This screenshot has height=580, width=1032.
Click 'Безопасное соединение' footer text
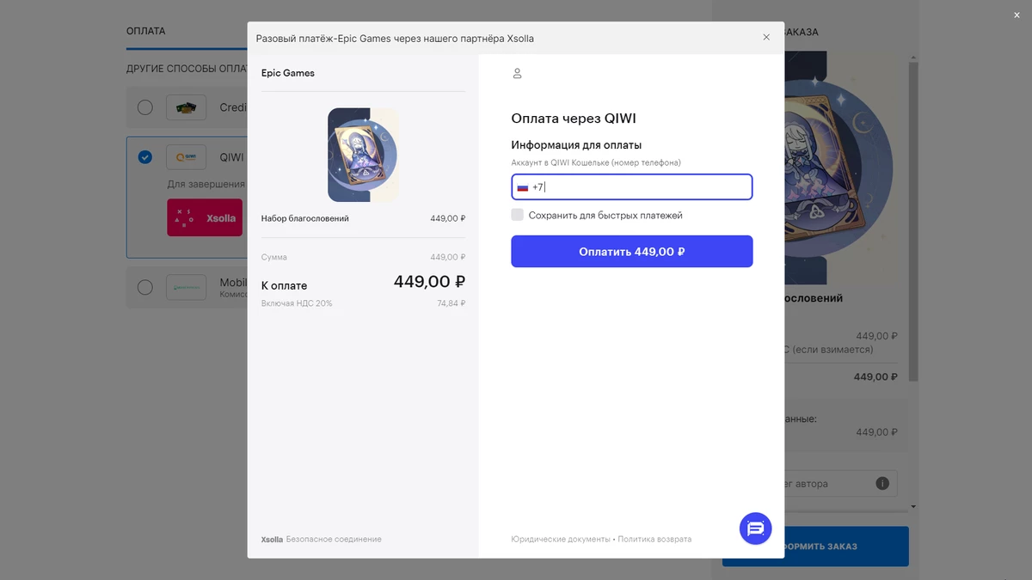[334, 540]
